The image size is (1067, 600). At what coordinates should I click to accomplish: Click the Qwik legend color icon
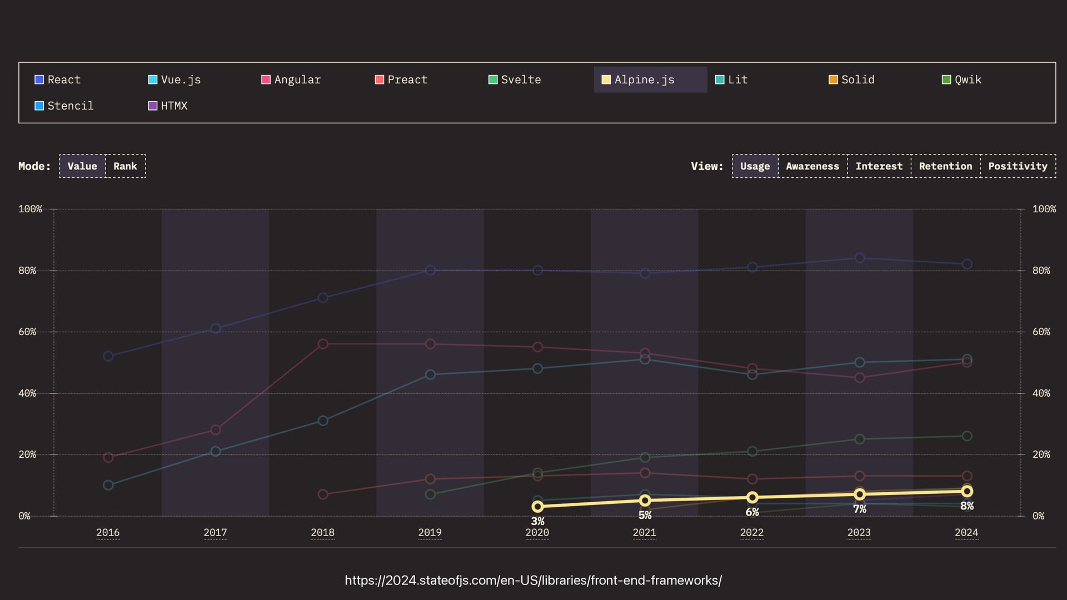point(946,79)
